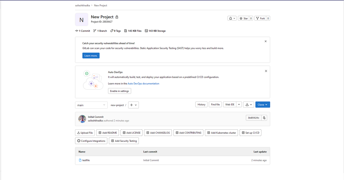Viewport: 344px width, 180px height.
Task: Copy commit SHA 3b85929c with the copy icon
Action: click(264, 118)
